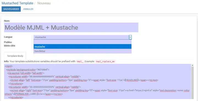Image resolution: width=198 pixels, height=101 pixels.
Task: Click the textarea vertical scrollbar thumb
Action: 193,83
